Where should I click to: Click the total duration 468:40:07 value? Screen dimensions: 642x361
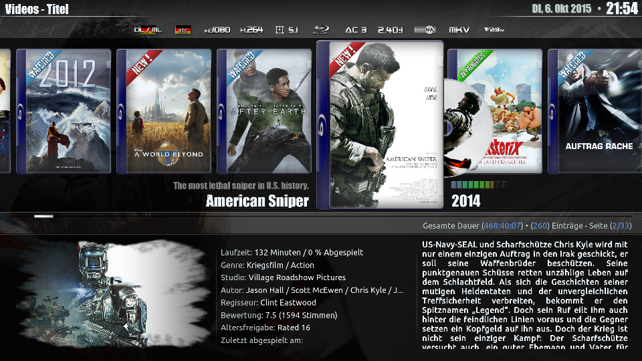click(x=502, y=226)
